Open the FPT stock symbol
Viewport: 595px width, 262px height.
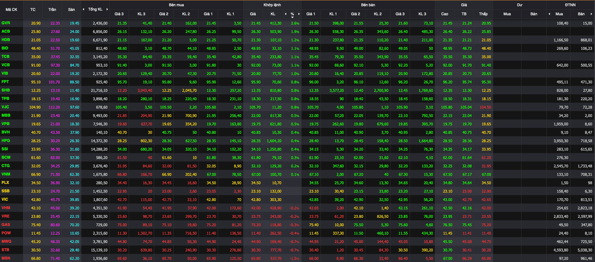tap(5, 82)
